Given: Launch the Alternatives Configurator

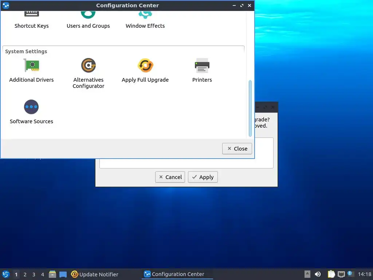Looking at the screenshot, I should [88, 73].
